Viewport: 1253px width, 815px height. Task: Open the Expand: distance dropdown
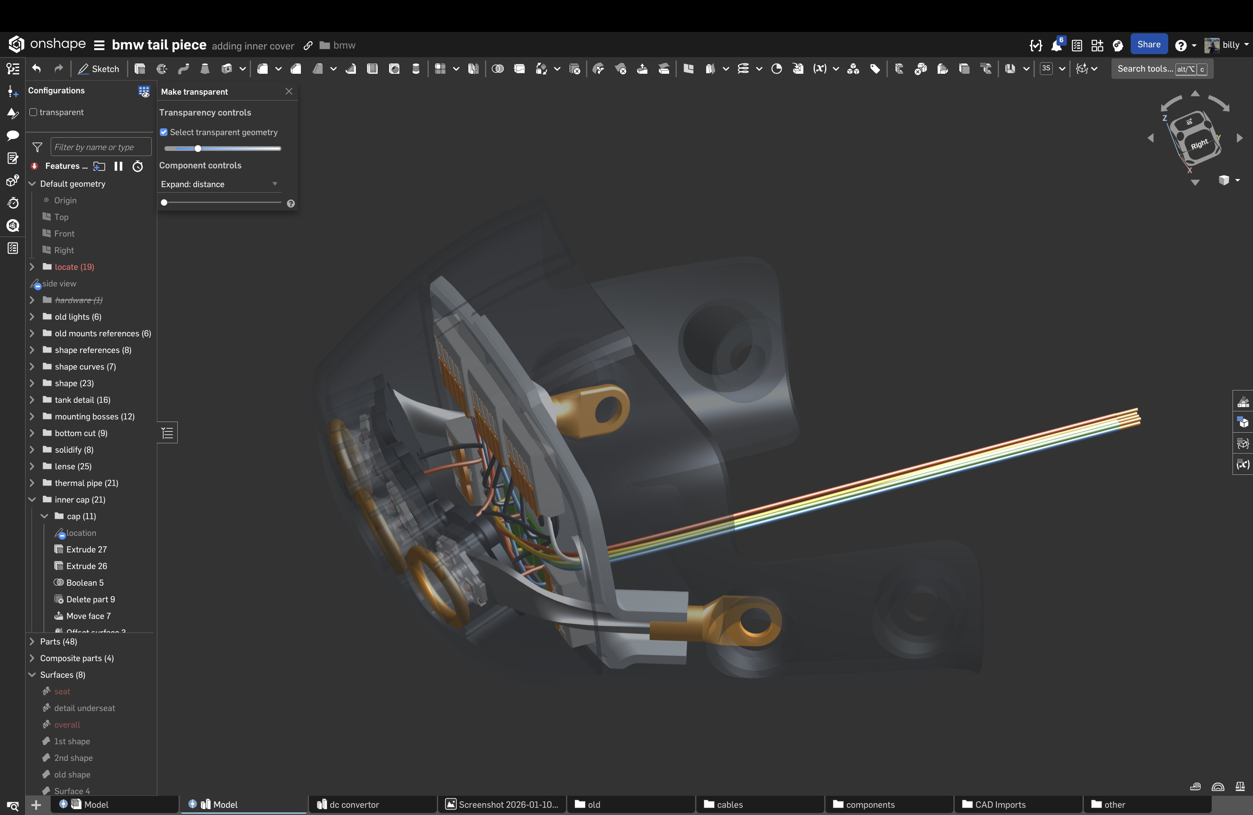tap(219, 184)
